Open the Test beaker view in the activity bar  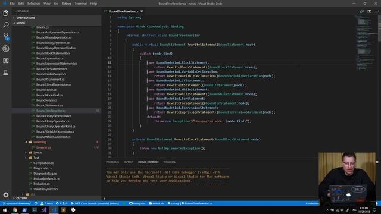tap(5, 73)
